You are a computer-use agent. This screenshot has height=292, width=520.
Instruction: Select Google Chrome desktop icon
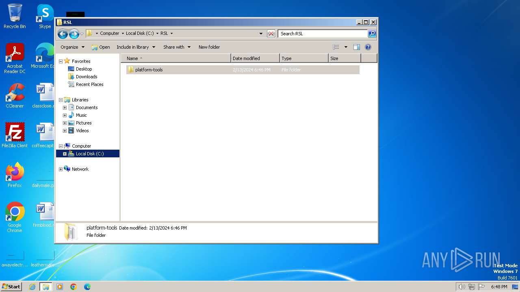click(x=15, y=217)
